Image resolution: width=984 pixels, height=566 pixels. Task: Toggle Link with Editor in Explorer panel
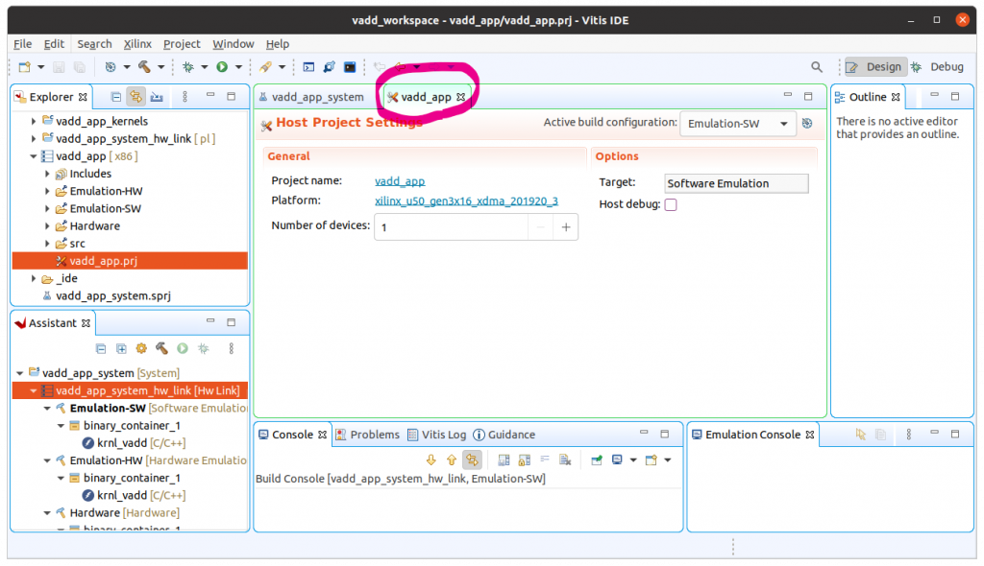pos(136,97)
